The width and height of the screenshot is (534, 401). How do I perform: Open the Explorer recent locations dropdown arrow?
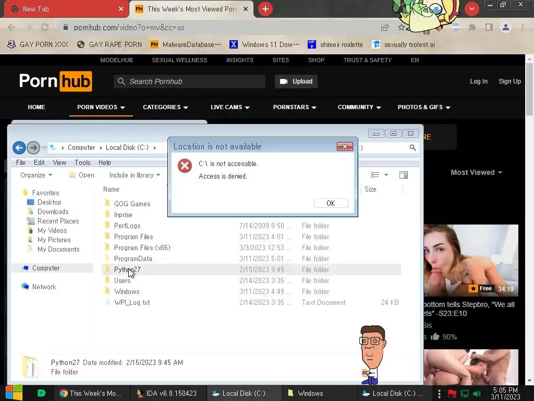(x=44, y=148)
